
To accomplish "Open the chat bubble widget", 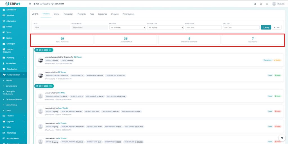I will click(282, 138).
